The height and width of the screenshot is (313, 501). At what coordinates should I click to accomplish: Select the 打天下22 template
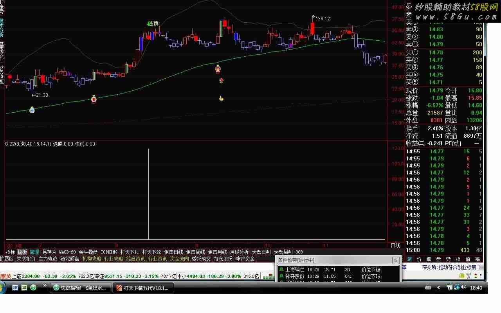[x=151, y=252]
